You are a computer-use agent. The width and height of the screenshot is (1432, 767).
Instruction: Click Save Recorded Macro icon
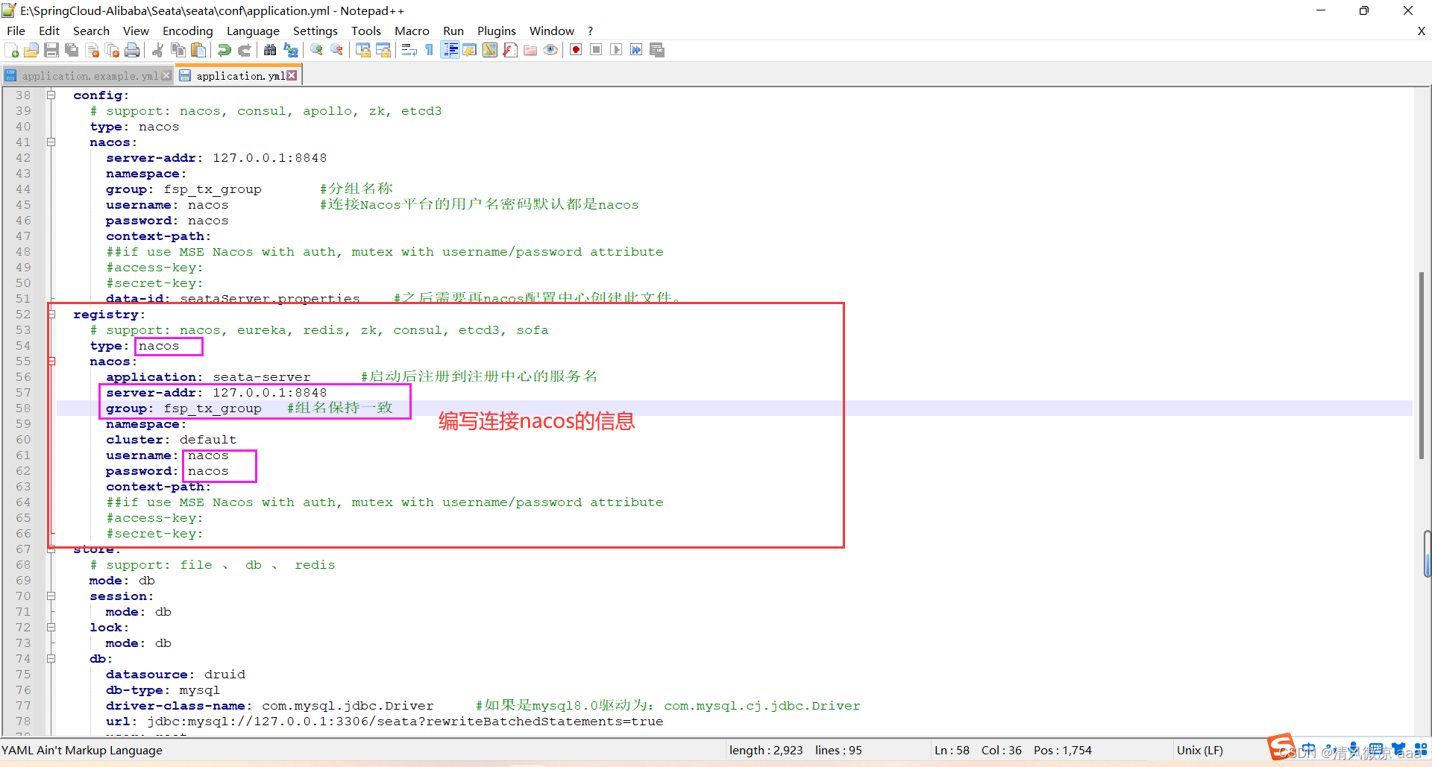coord(657,50)
